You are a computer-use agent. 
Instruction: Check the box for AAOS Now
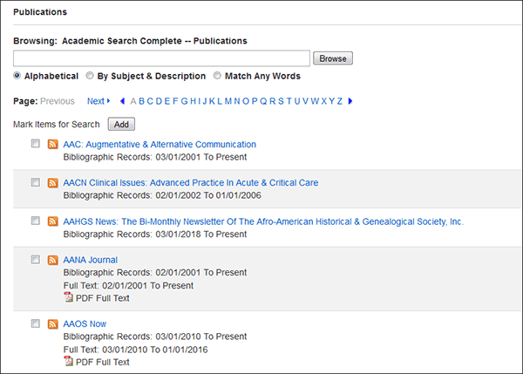click(36, 323)
